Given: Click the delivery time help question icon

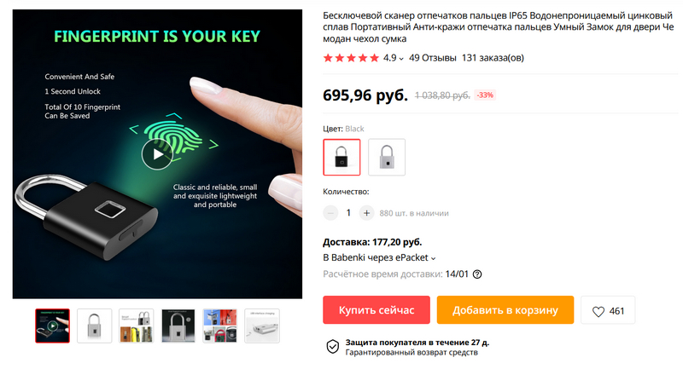Looking at the screenshot, I should pyautogui.click(x=477, y=274).
